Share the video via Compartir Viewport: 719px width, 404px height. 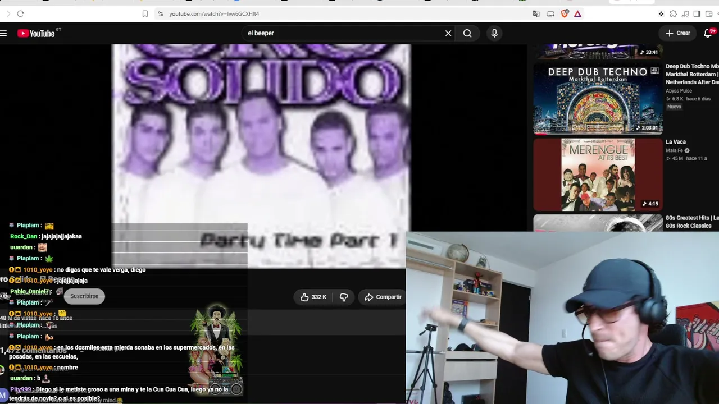coord(383,297)
